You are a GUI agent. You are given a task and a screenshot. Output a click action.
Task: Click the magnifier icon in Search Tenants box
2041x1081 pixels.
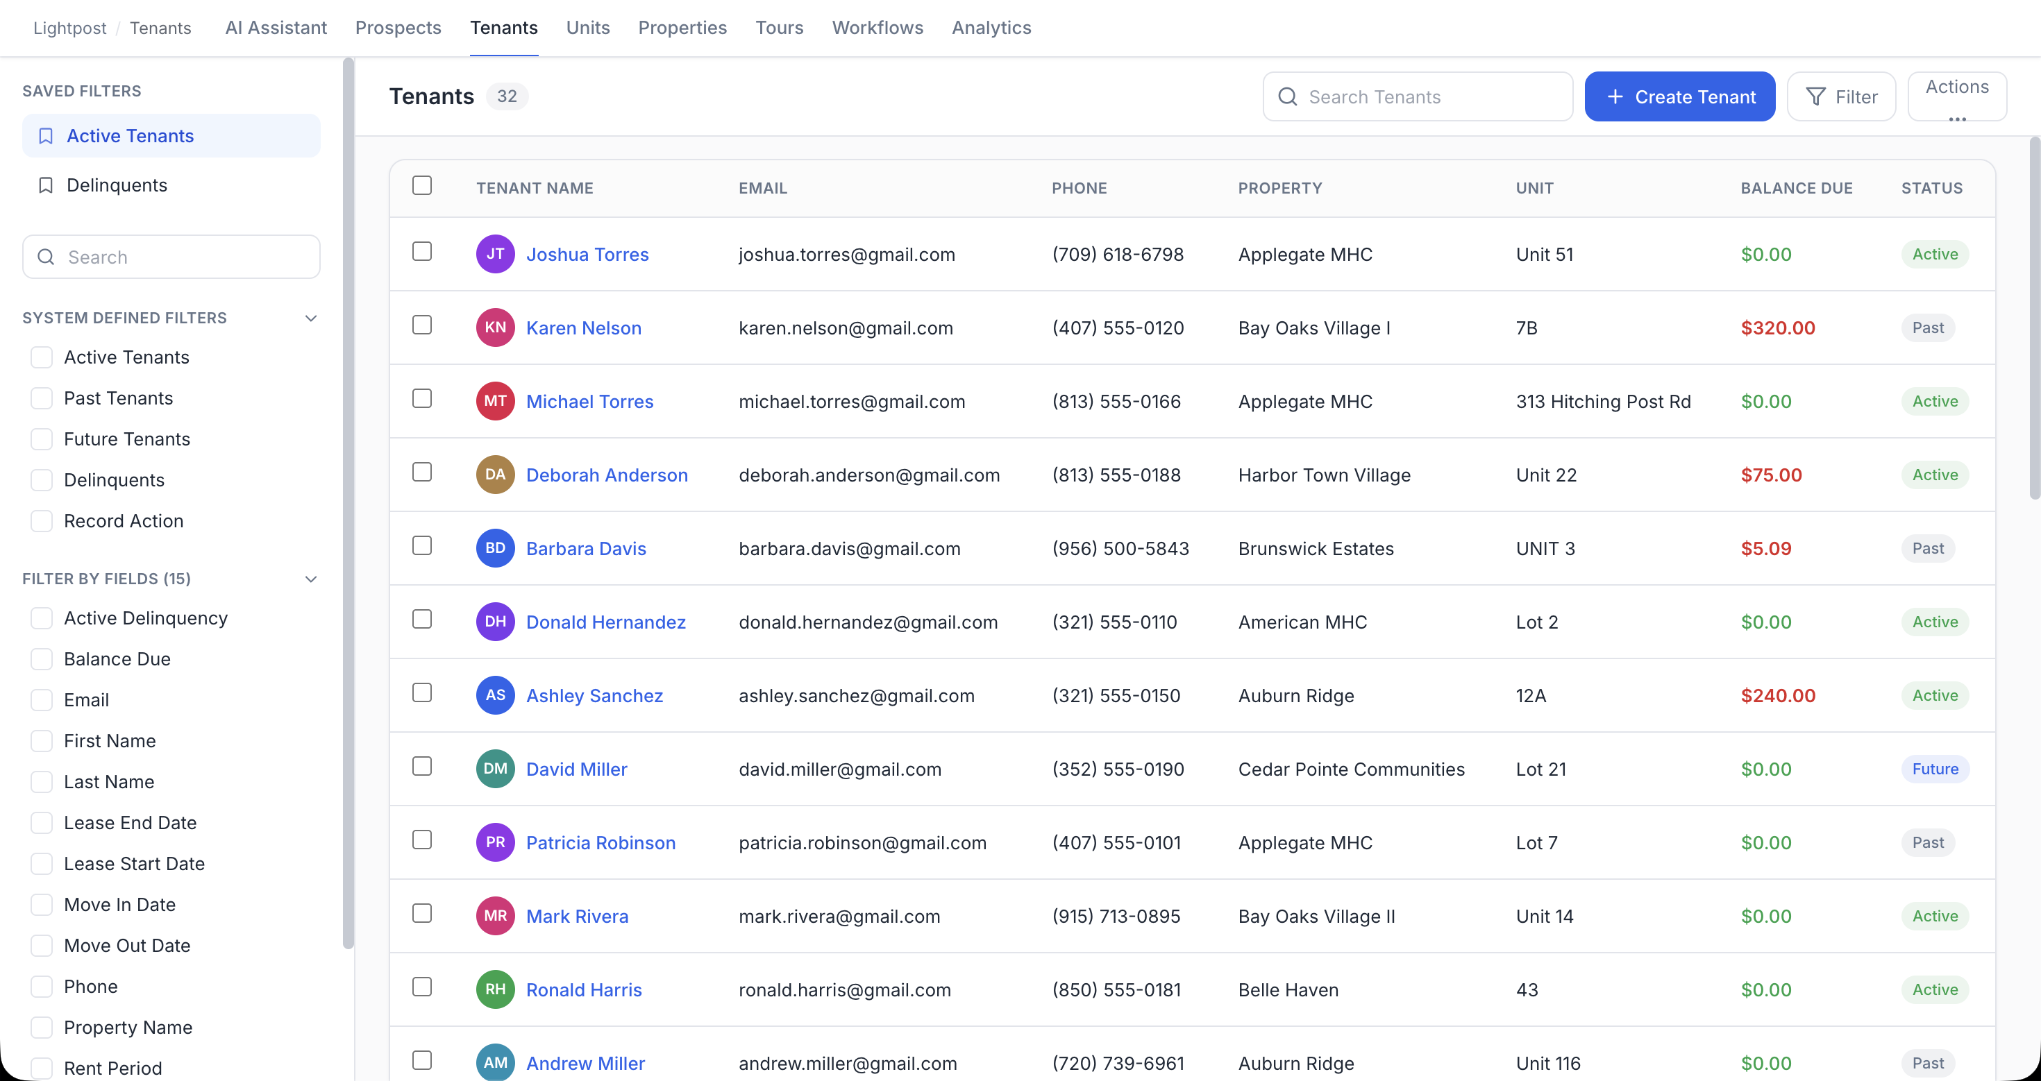point(1288,96)
